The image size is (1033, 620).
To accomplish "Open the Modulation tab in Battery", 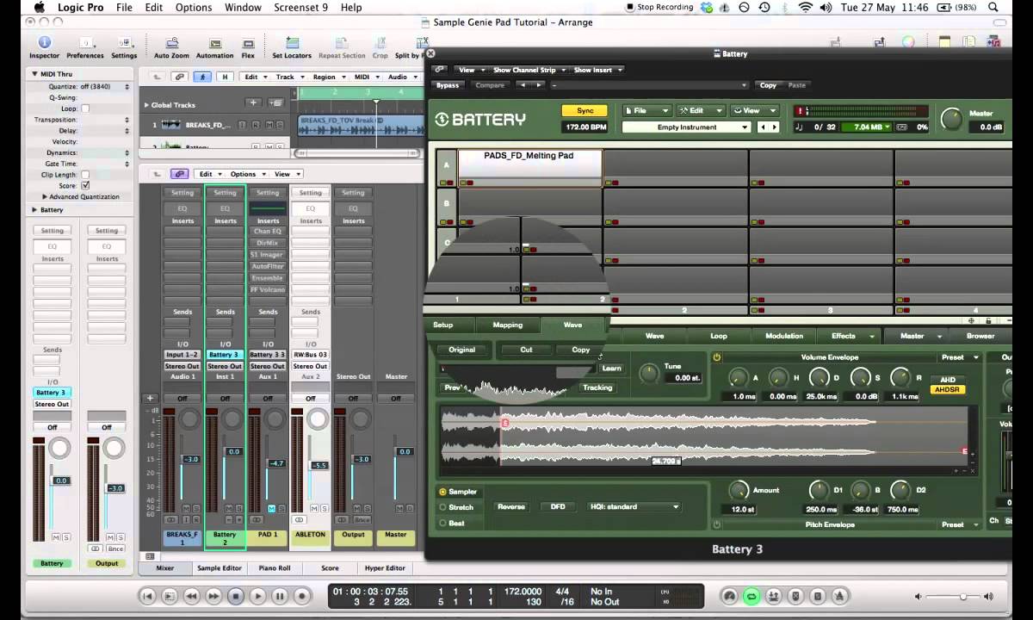I will pos(784,336).
